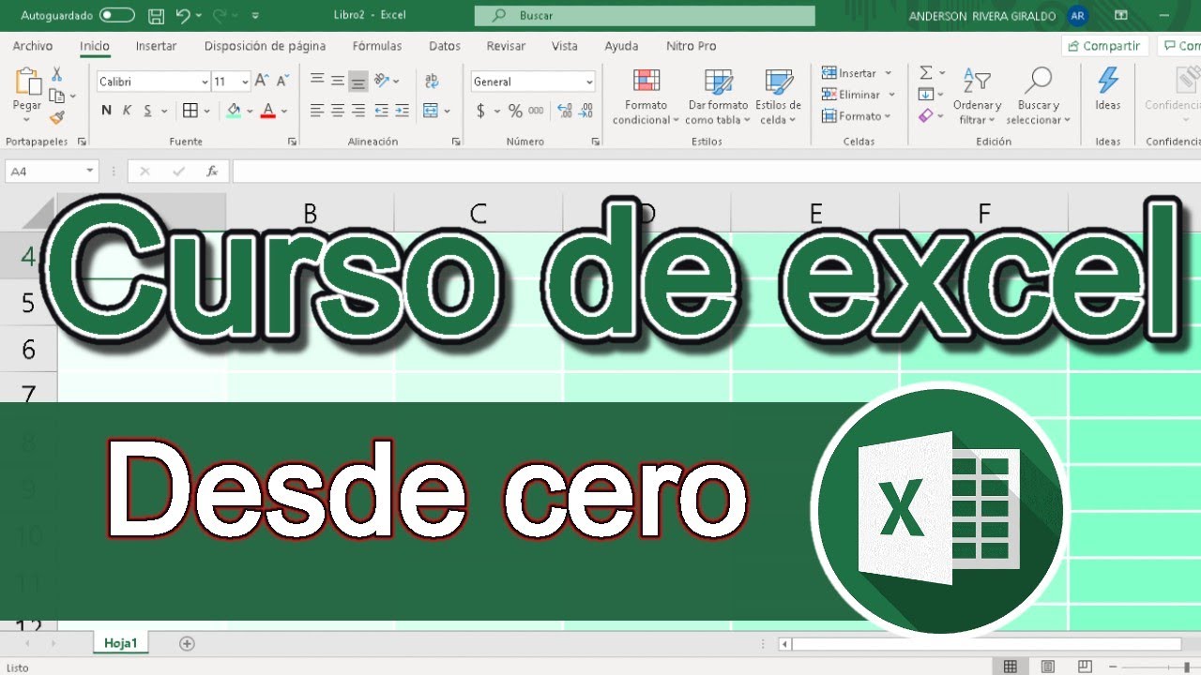Open Estilos de celda gallery
The height and width of the screenshot is (675, 1201).
(x=779, y=97)
